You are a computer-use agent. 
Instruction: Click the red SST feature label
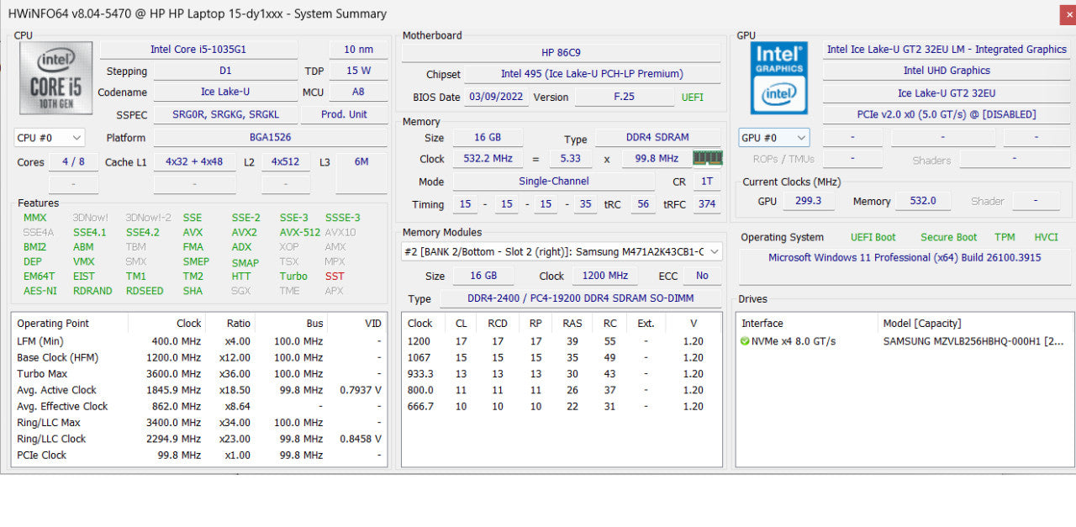coord(335,276)
